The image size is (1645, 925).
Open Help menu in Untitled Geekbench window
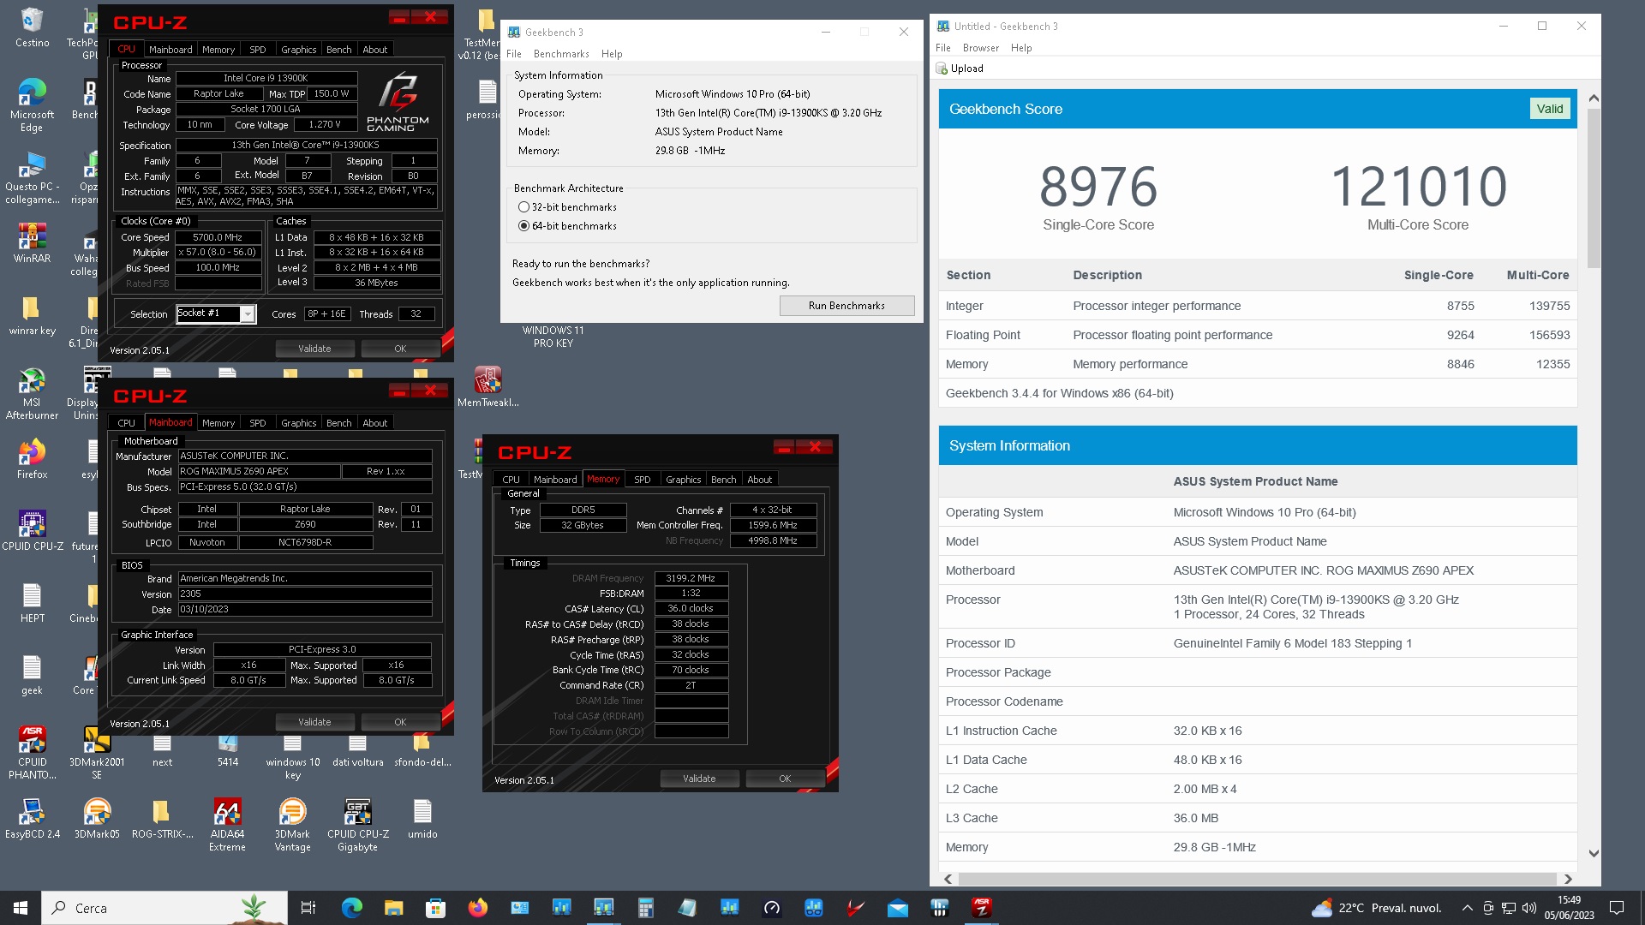pyautogui.click(x=1021, y=48)
